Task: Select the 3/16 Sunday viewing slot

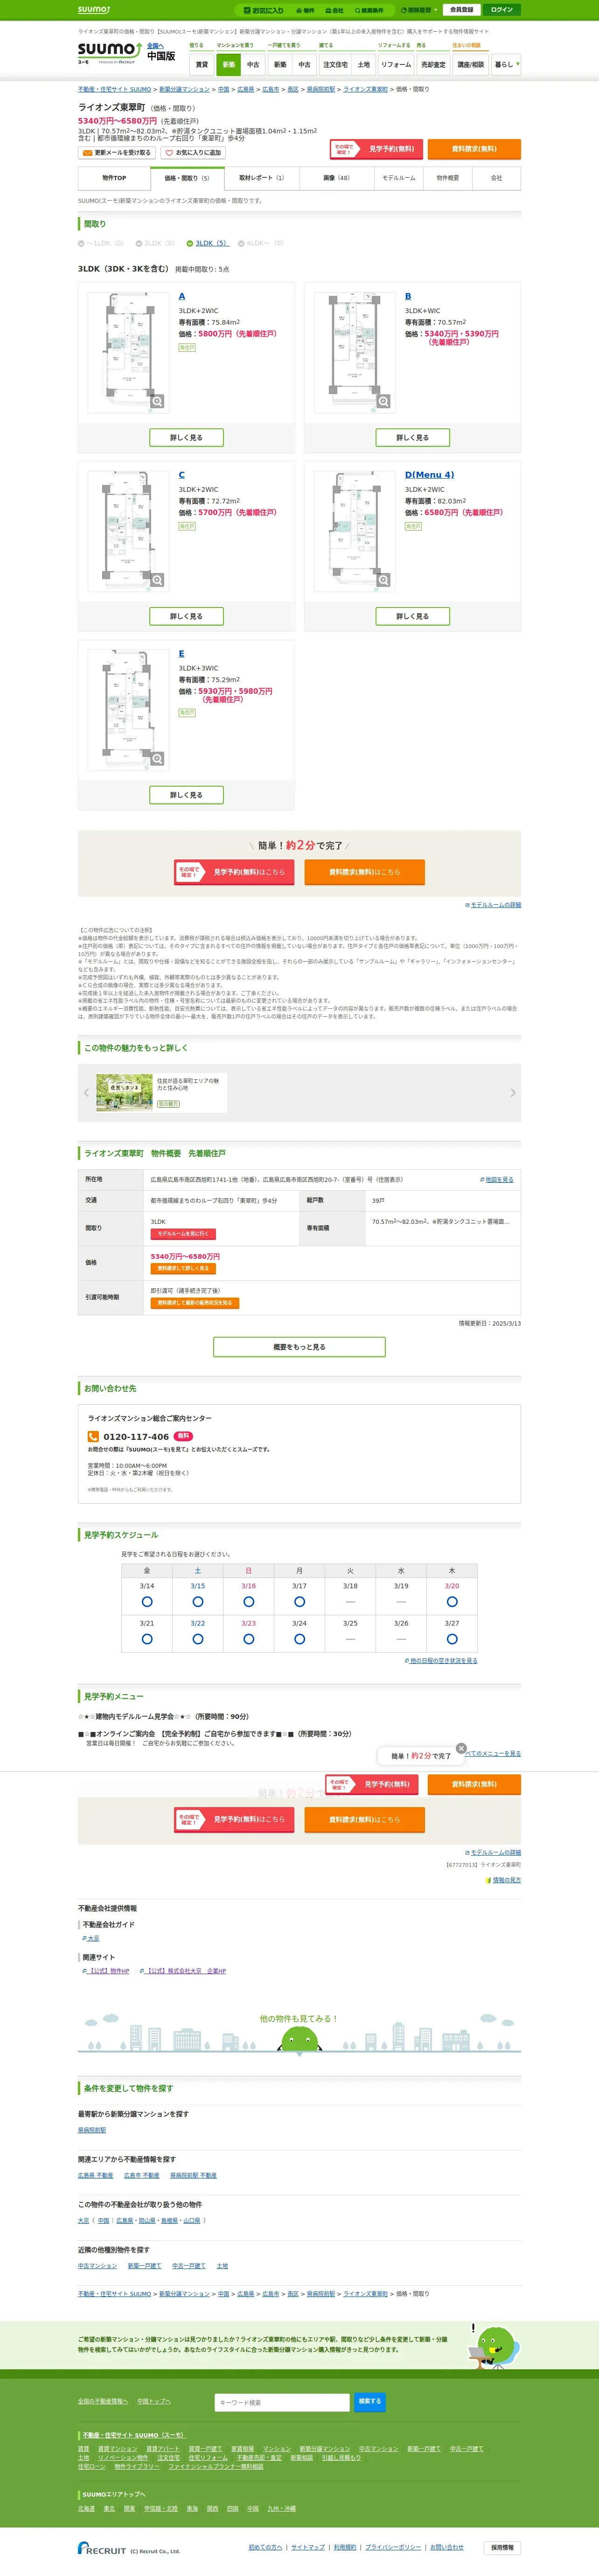Action: click(249, 1602)
